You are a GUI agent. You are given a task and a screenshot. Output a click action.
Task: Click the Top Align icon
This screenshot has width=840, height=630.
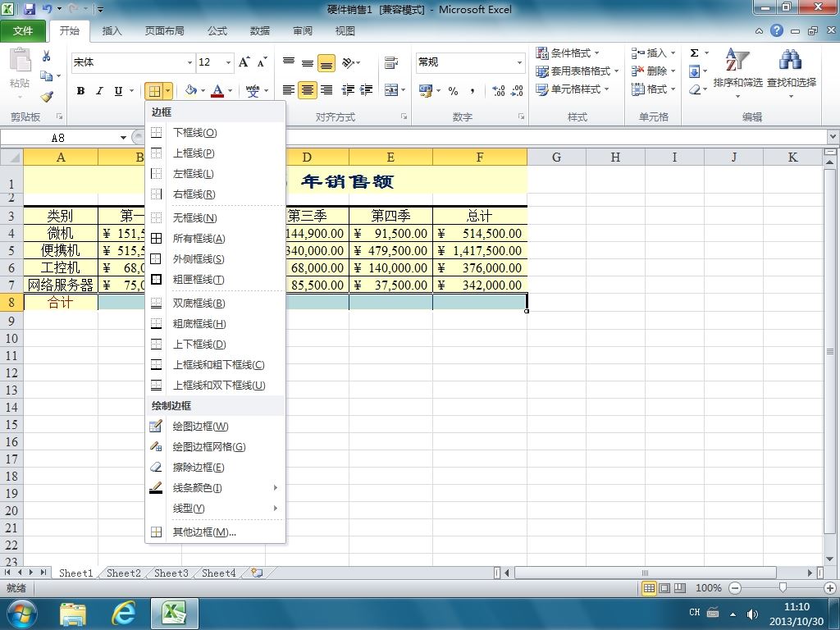pos(289,62)
